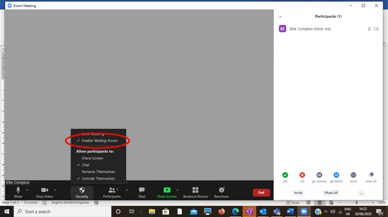The width and height of the screenshot is (388, 217).
Task: Click Word proofing icon in status bar
Action: (x=45, y=203)
